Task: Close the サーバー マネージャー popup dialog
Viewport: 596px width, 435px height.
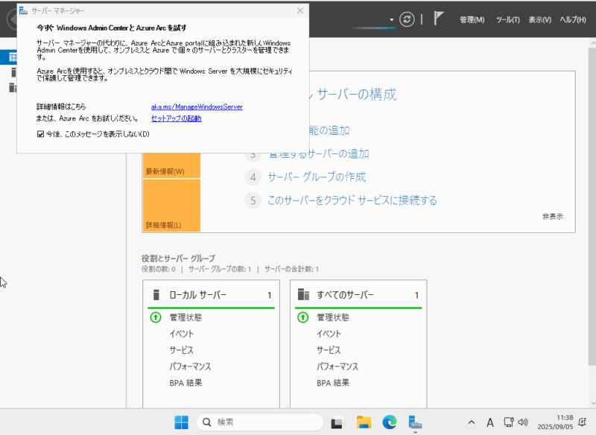Action: pos(300,10)
